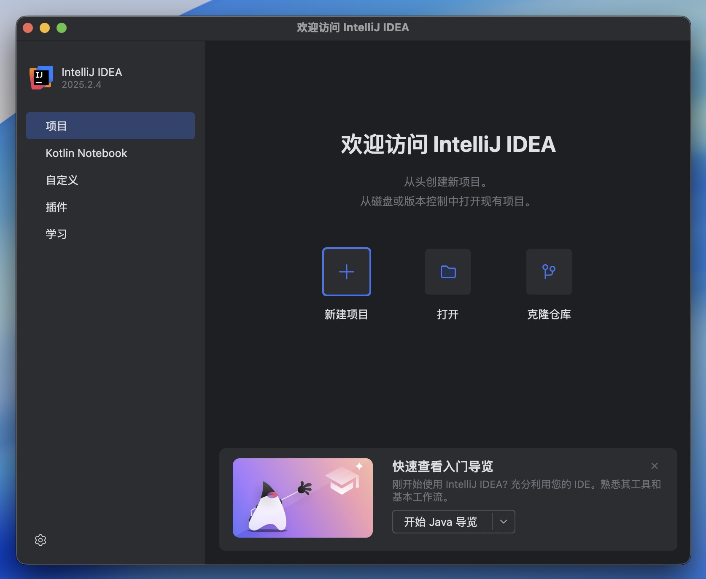Dismiss the 快速查看入门导览 banner with the × icon
The width and height of the screenshot is (706, 579).
tap(654, 466)
